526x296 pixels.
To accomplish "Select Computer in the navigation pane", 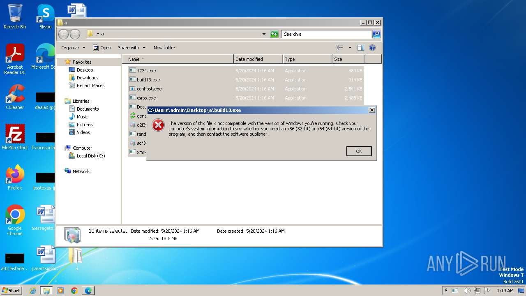I will (x=82, y=148).
